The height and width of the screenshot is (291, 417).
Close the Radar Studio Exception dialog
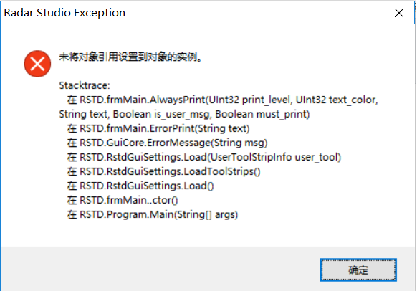point(399,13)
